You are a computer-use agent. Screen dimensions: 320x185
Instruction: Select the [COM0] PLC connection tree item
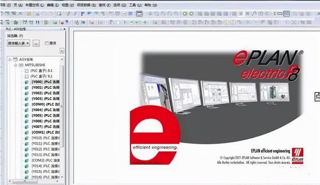point(45,104)
